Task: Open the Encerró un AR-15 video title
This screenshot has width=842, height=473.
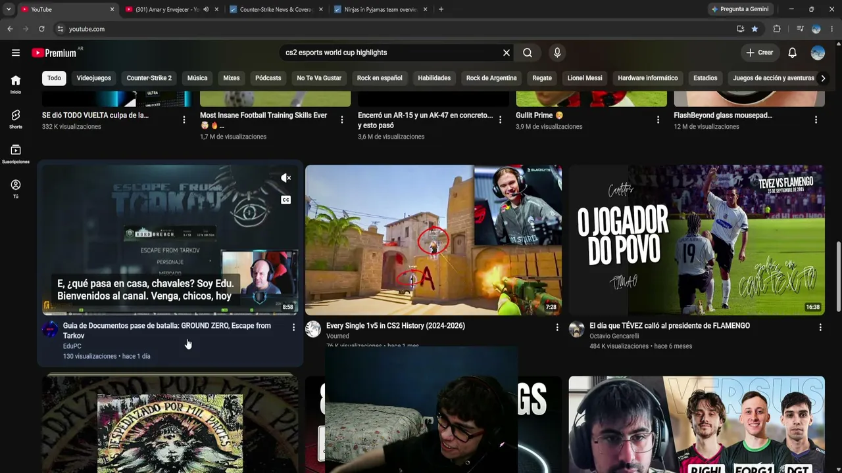Action: pos(425,120)
